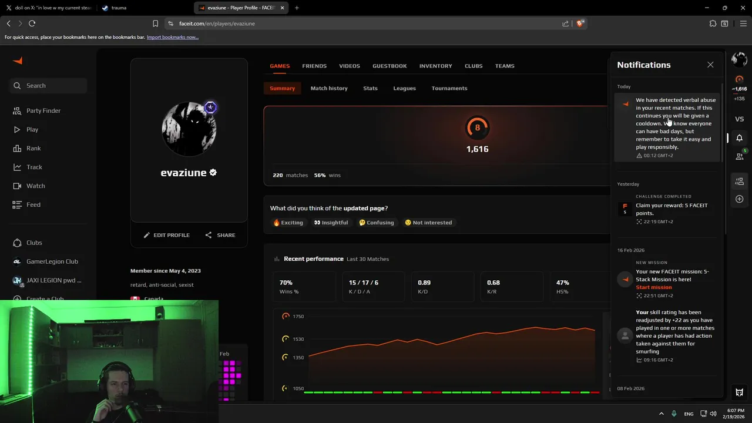This screenshot has height=423, width=752.
Task: Click the verified checkmark next to evaziune
Action: [213, 173]
